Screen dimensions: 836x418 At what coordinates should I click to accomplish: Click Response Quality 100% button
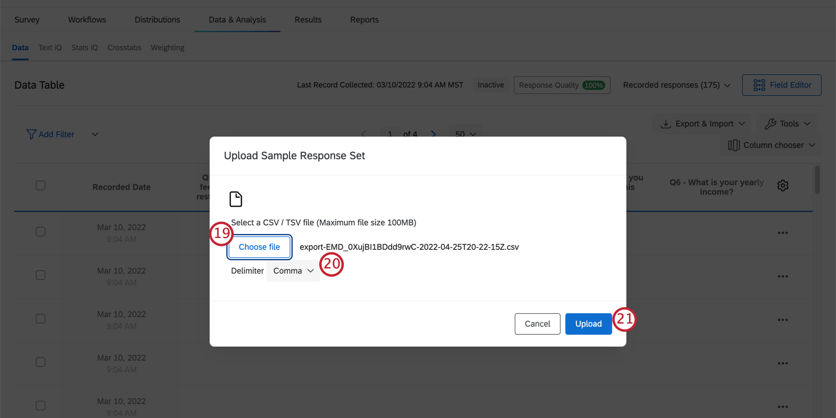pos(562,85)
